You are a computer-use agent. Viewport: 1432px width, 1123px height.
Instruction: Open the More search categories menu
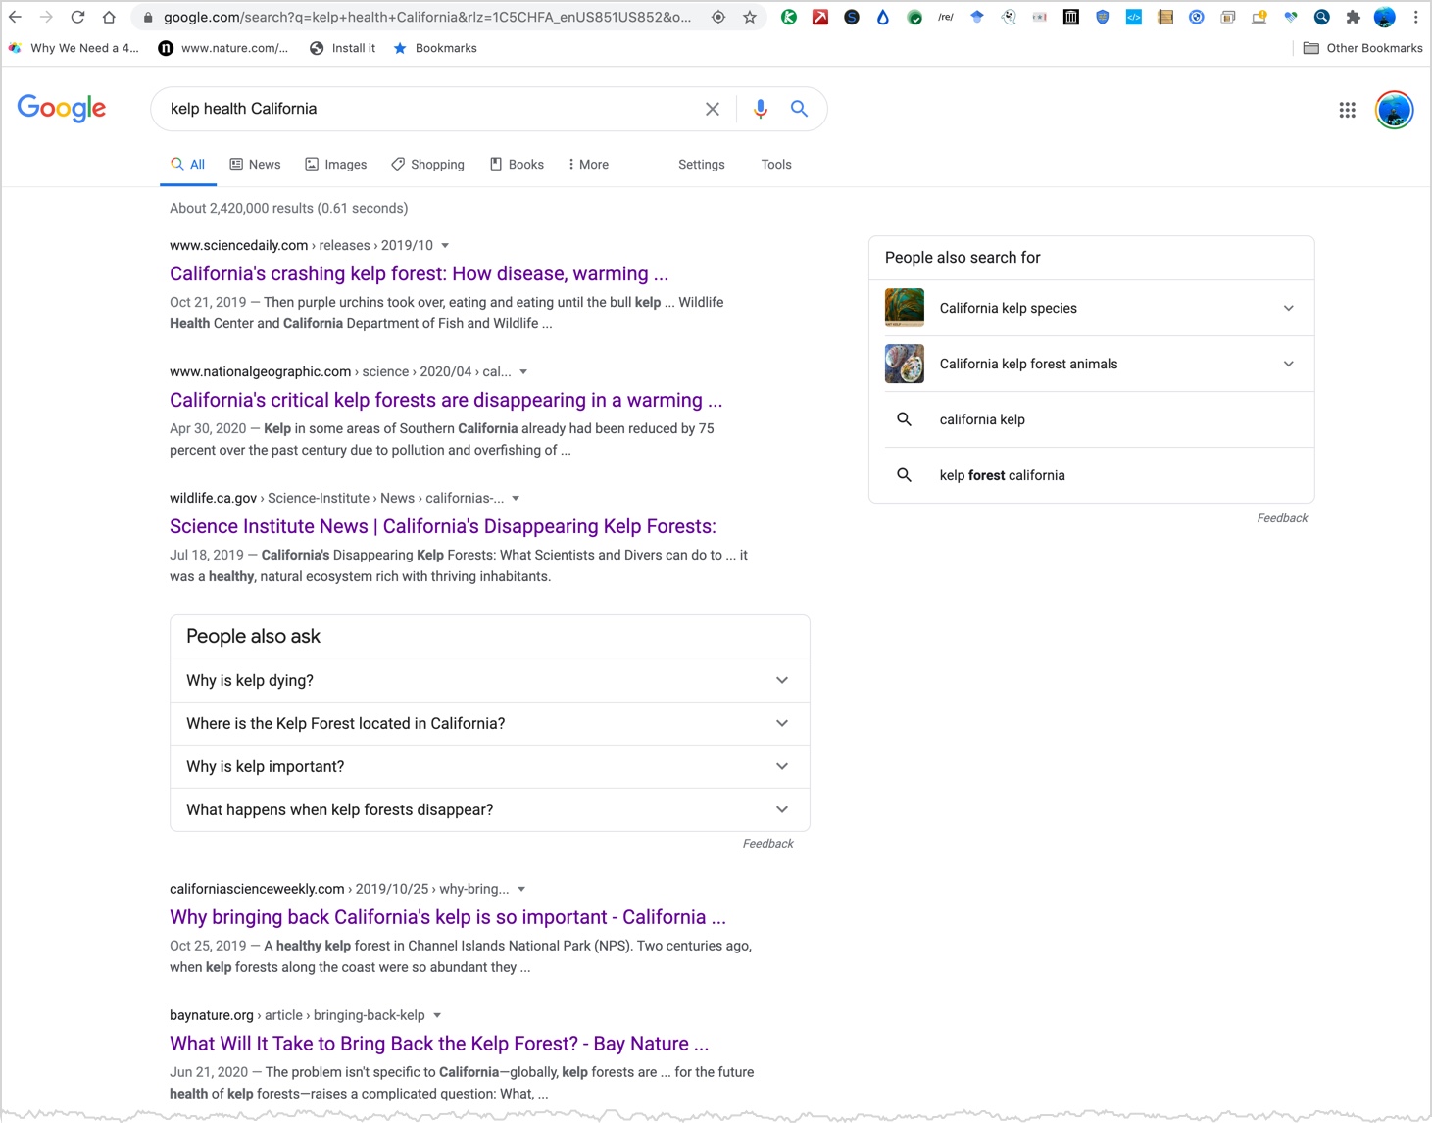pyautogui.click(x=588, y=165)
